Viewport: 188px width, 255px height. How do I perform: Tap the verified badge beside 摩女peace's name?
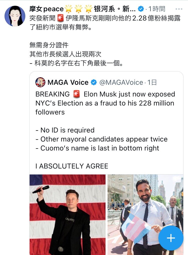click(141, 9)
